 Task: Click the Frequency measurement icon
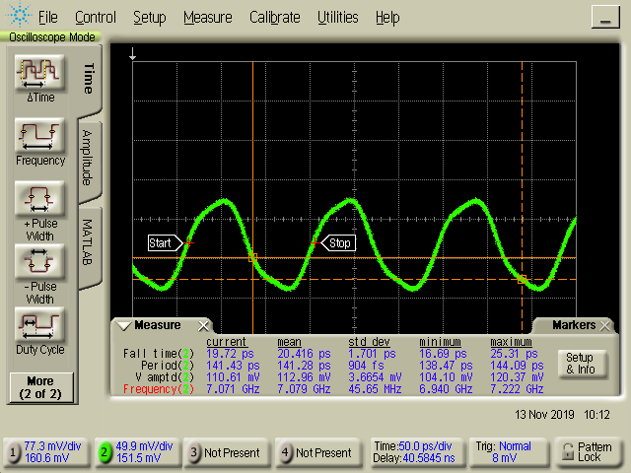40,137
